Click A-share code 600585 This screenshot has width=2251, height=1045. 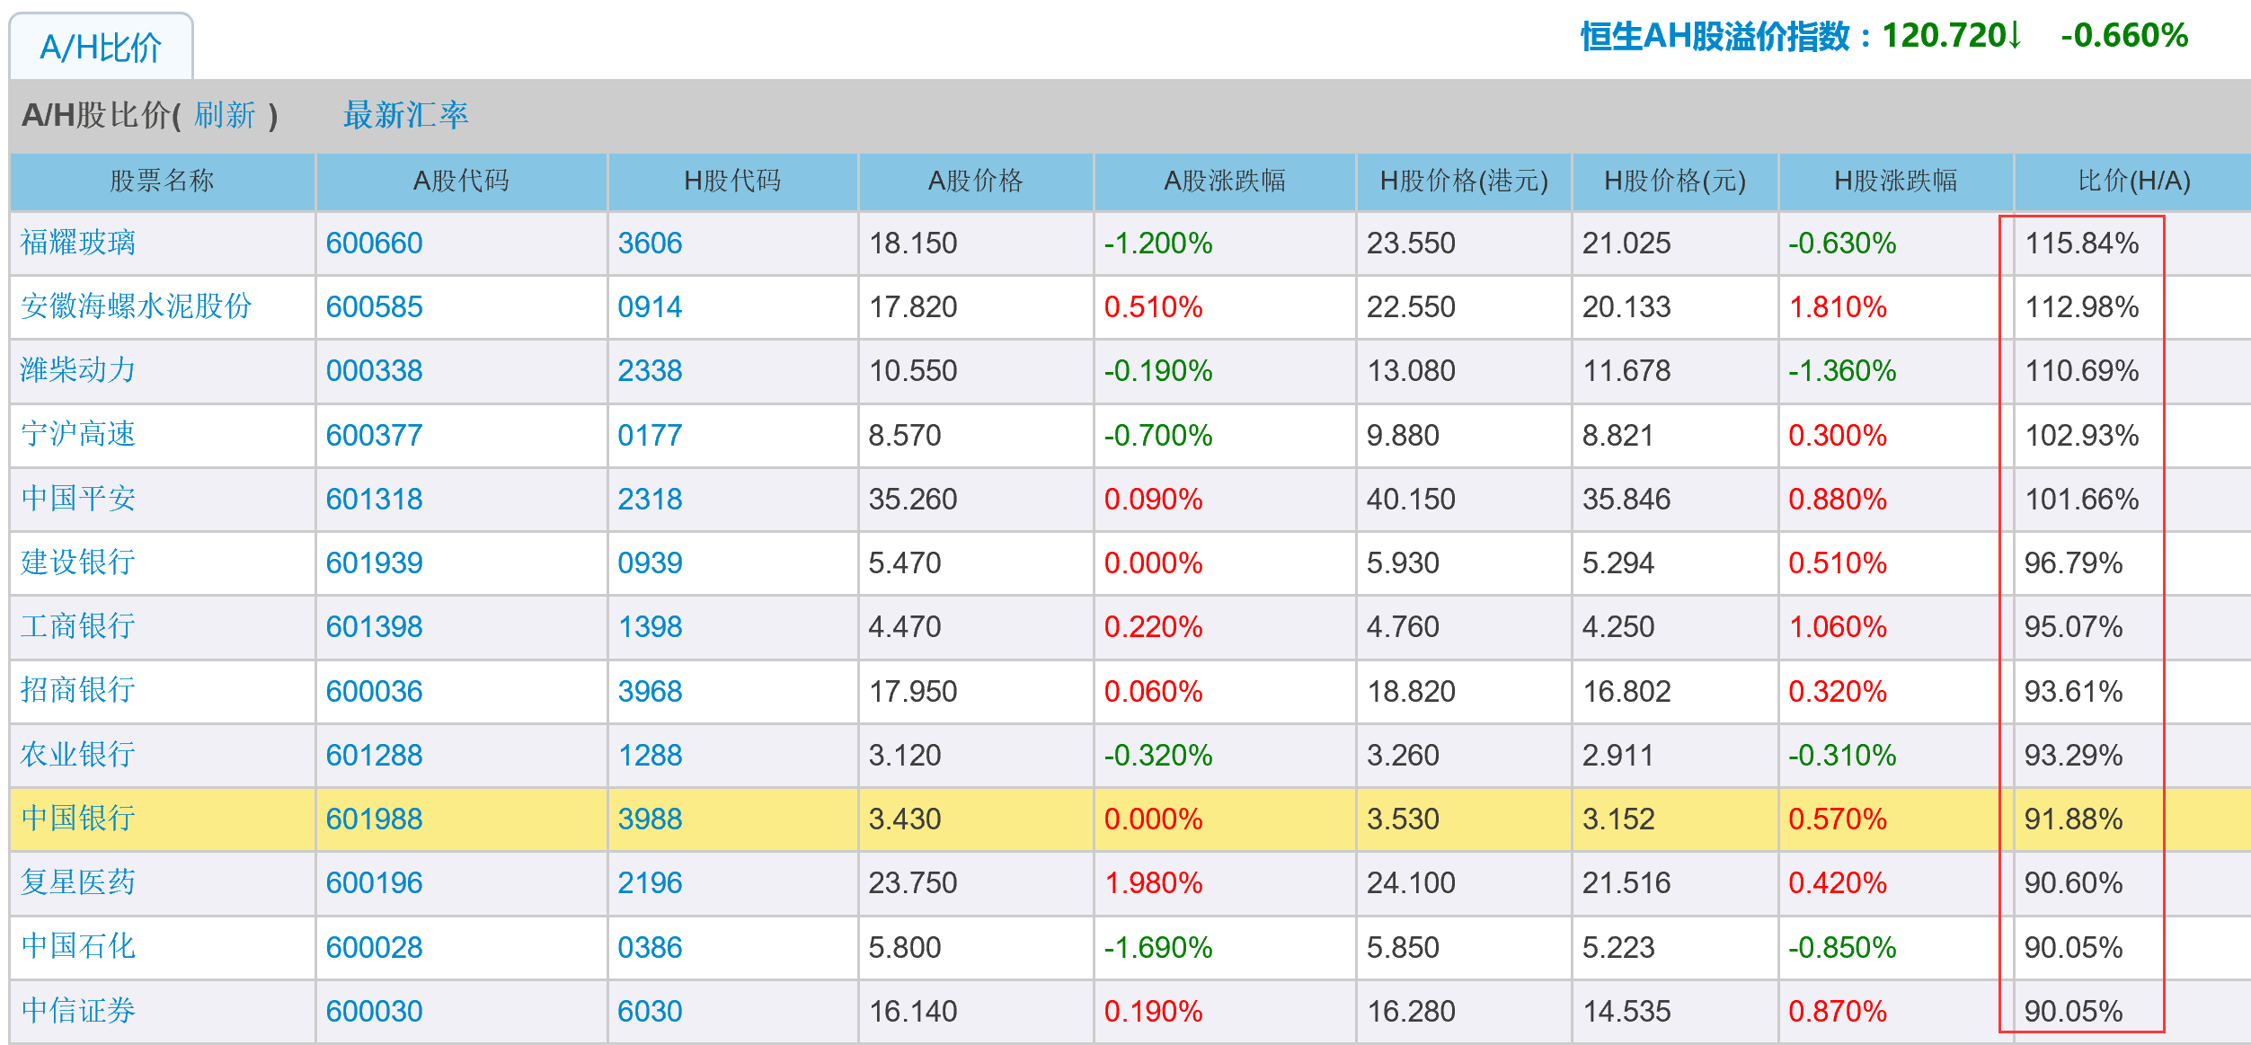(x=374, y=307)
